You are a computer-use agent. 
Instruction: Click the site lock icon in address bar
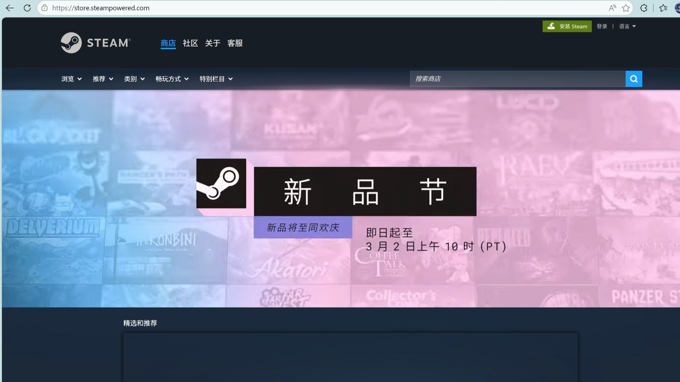pyautogui.click(x=44, y=8)
